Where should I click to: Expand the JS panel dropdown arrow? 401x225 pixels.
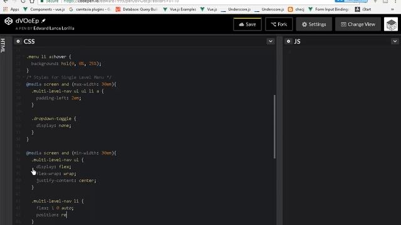tap(395, 41)
